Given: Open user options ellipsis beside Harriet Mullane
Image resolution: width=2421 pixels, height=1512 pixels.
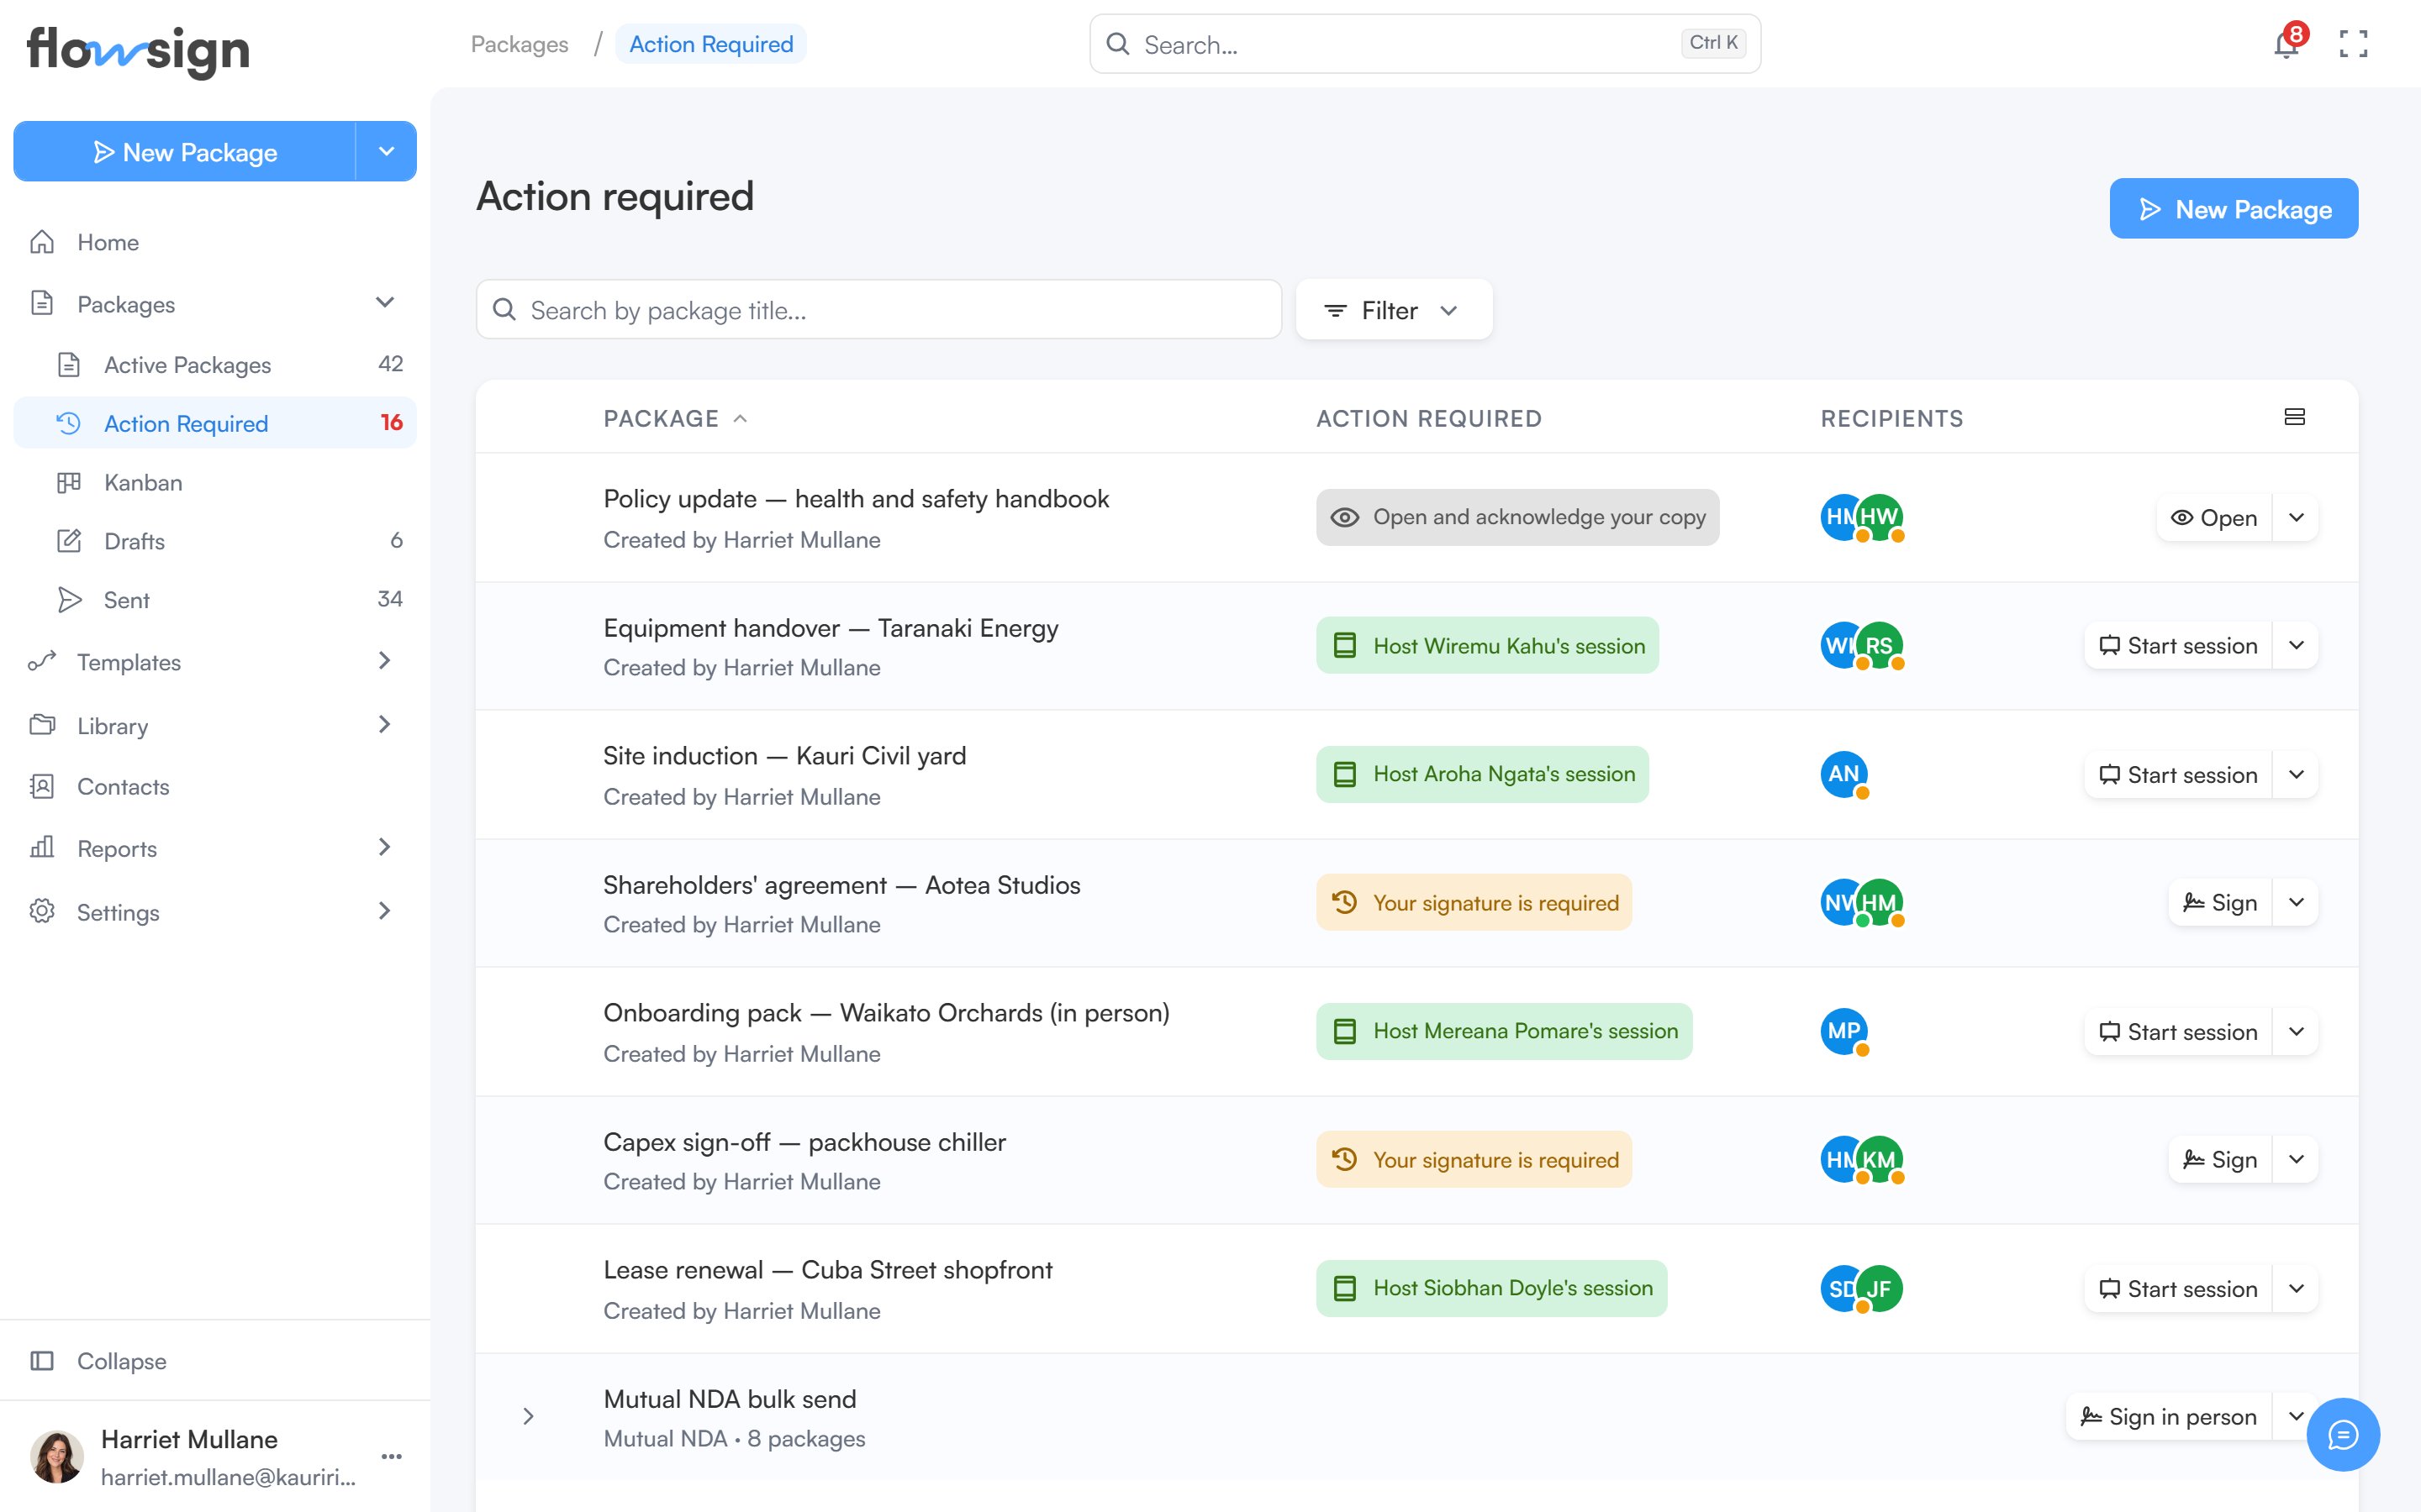Looking at the screenshot, I should tap(391, 1456).
